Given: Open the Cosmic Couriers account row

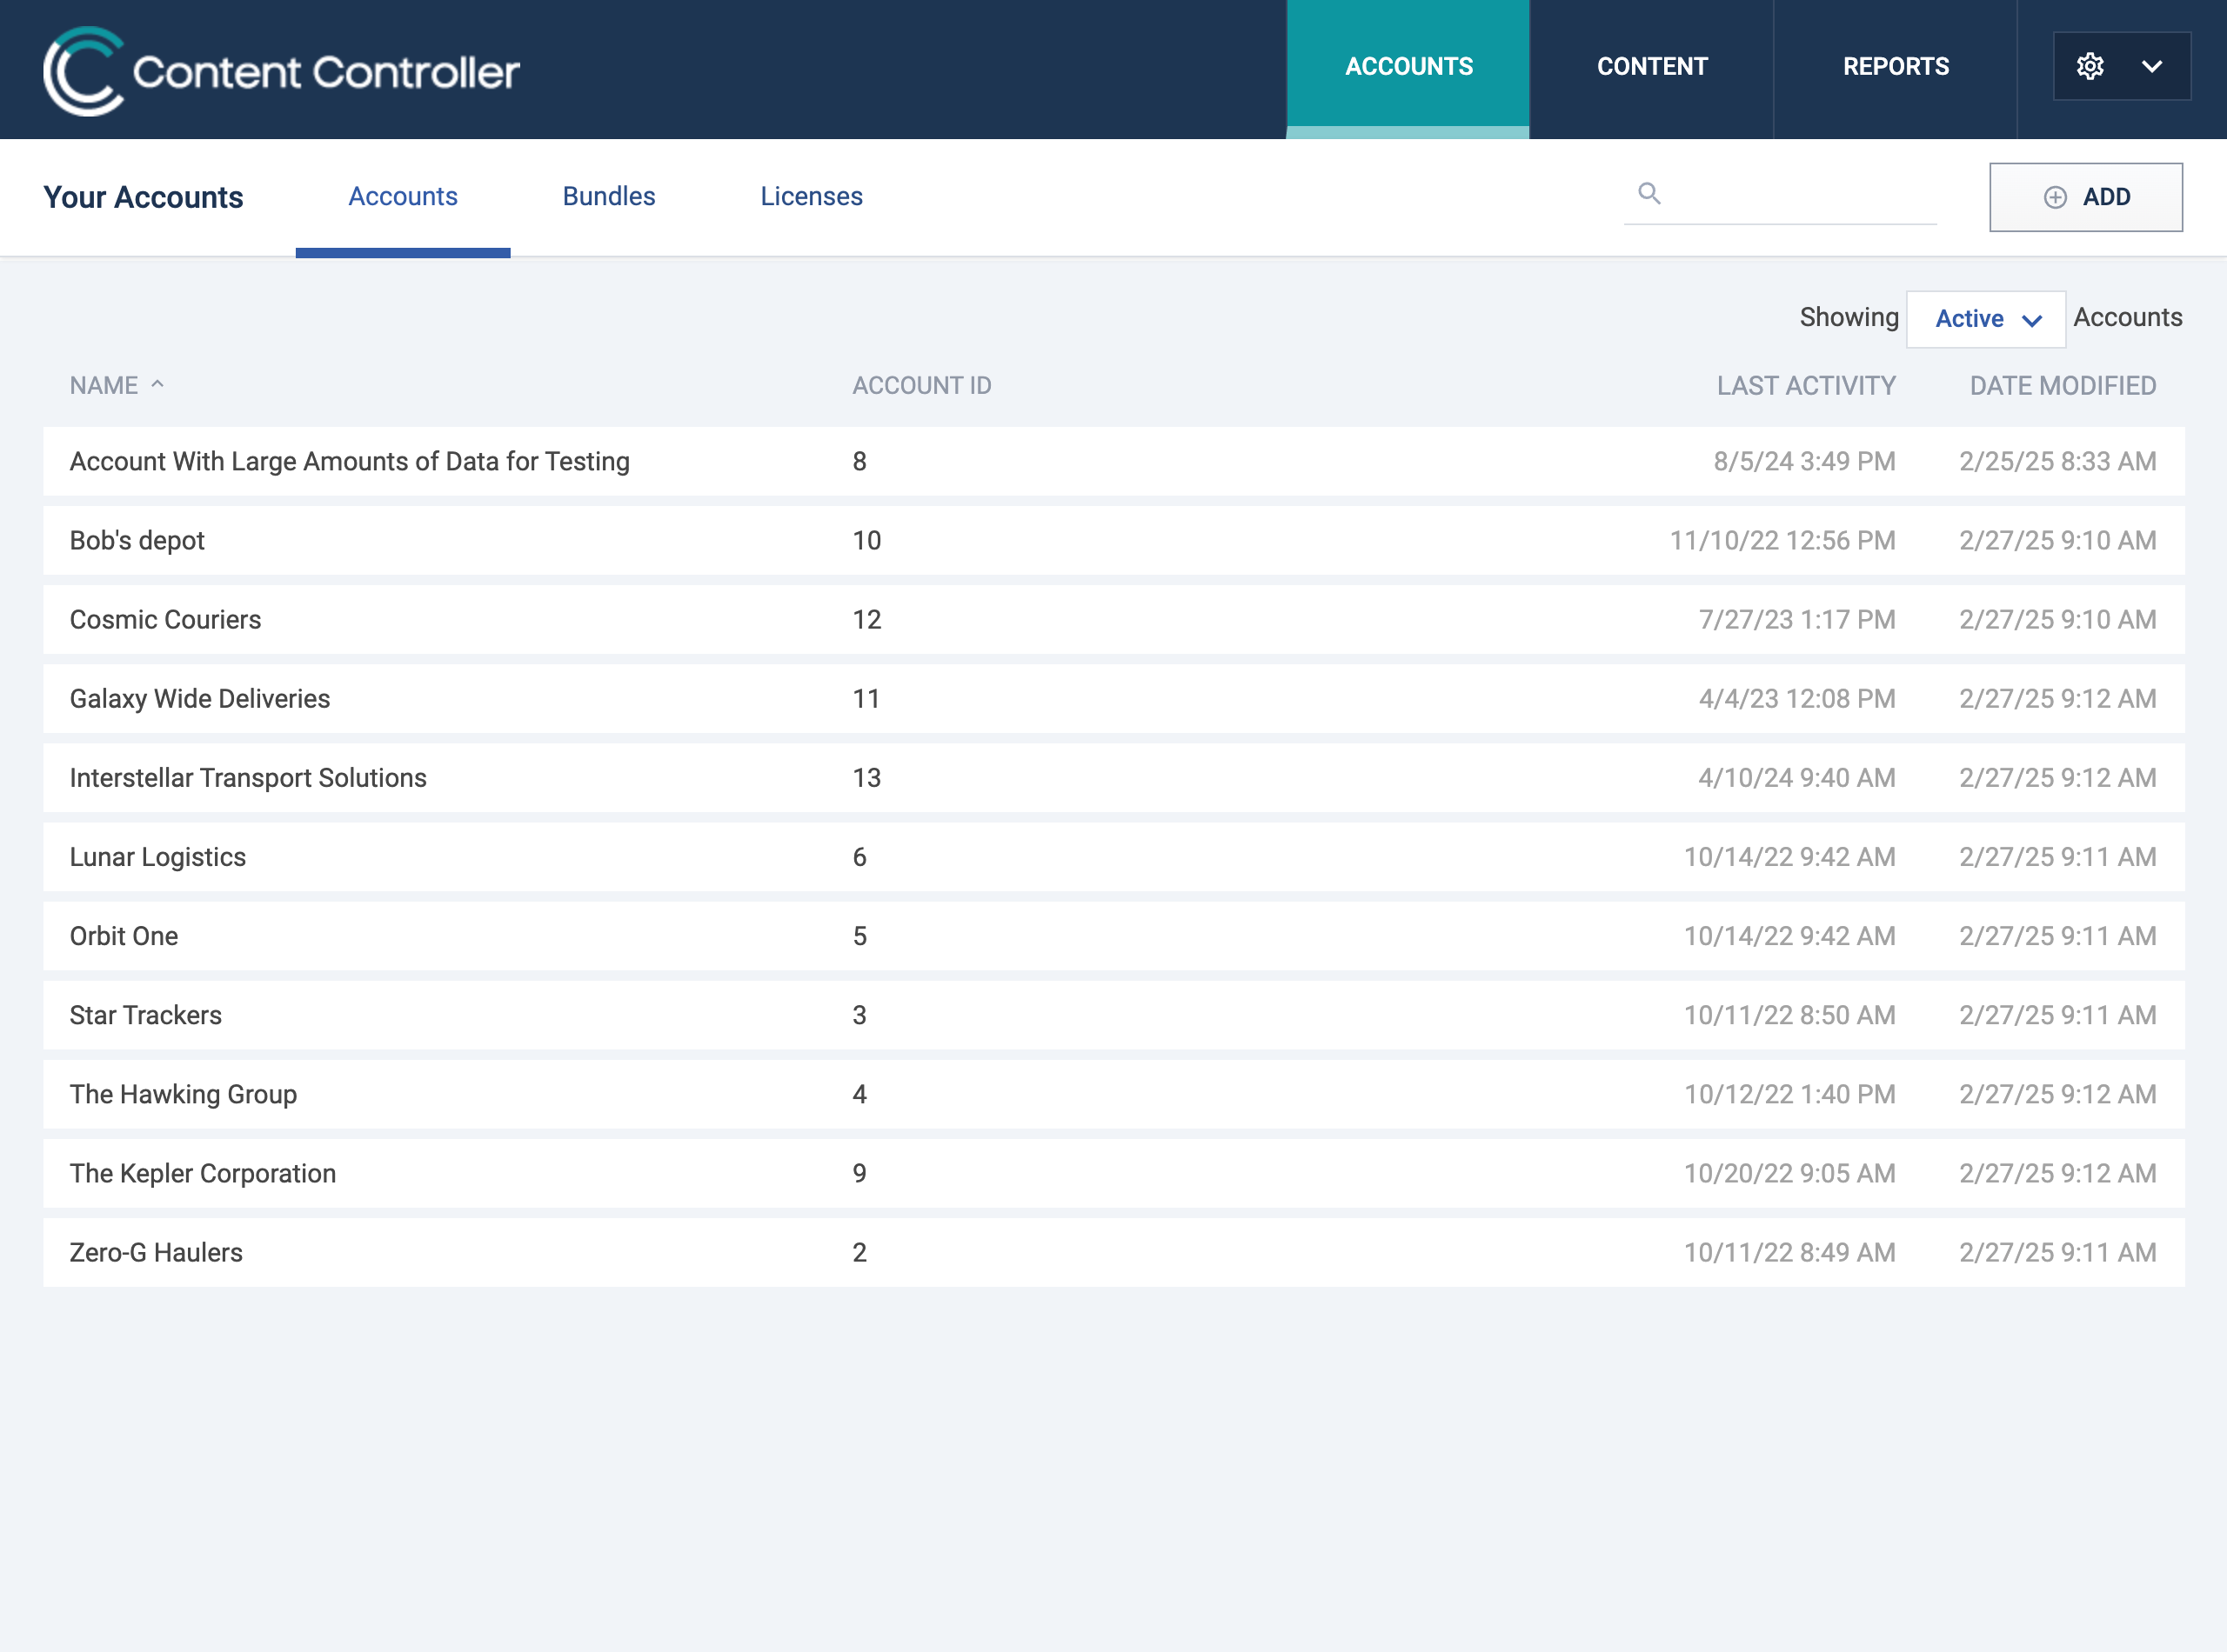Looking at the screenshot, I should [165, 619].
